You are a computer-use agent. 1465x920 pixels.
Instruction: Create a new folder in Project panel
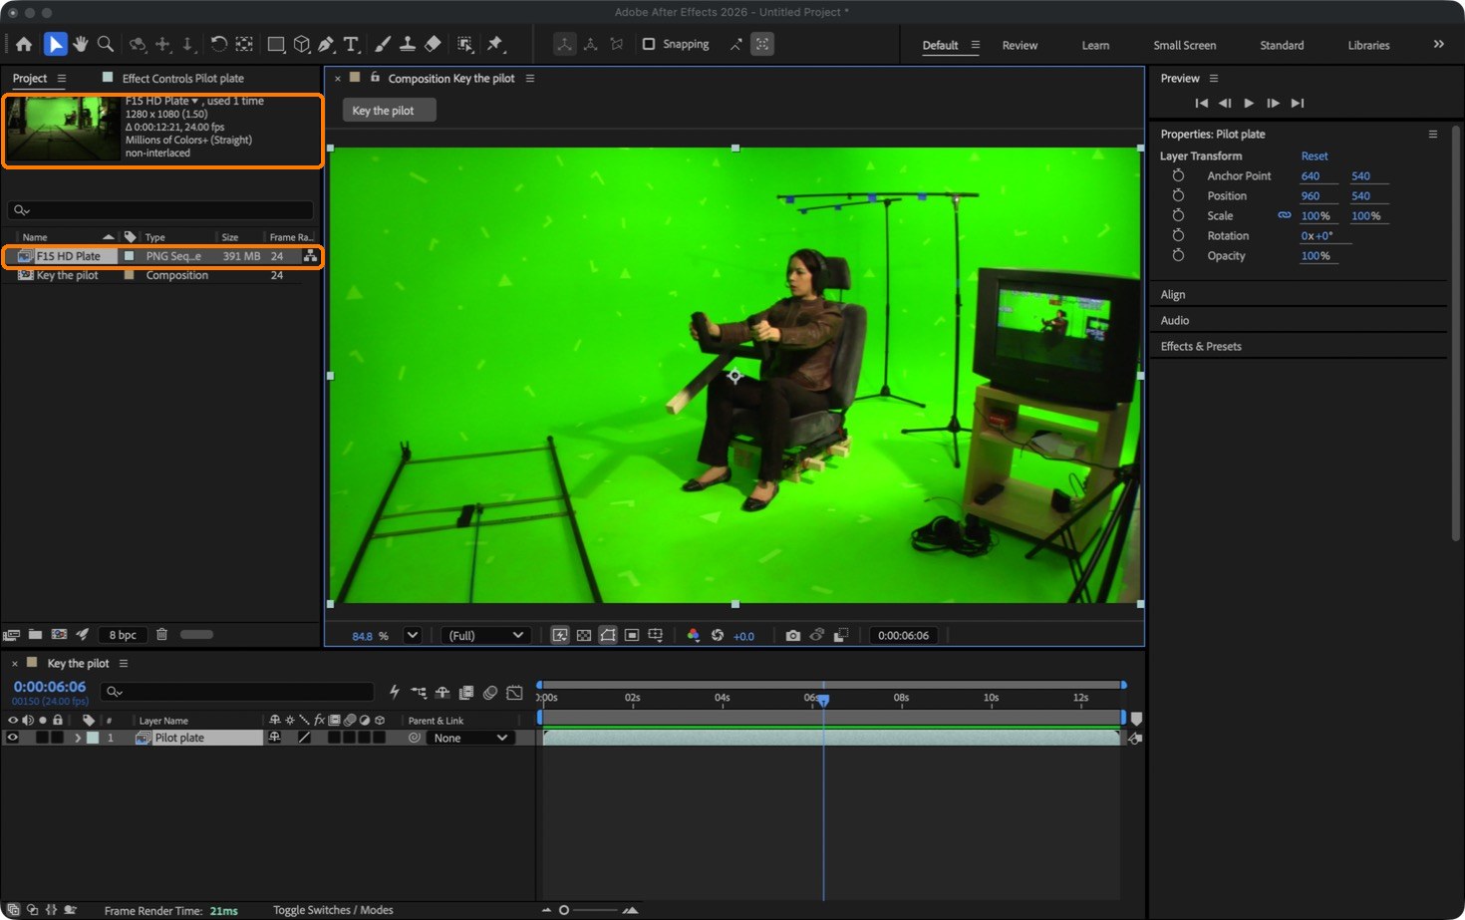35,634
